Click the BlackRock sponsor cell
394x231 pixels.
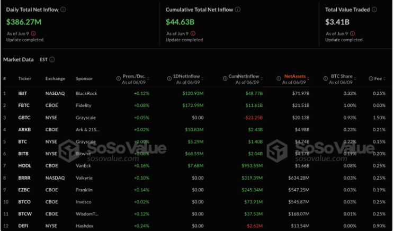(x=86, y=93)
